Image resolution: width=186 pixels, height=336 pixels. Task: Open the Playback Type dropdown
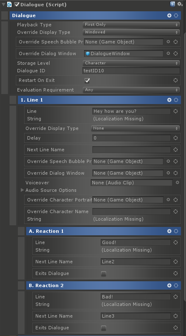[x=131, y=25]
